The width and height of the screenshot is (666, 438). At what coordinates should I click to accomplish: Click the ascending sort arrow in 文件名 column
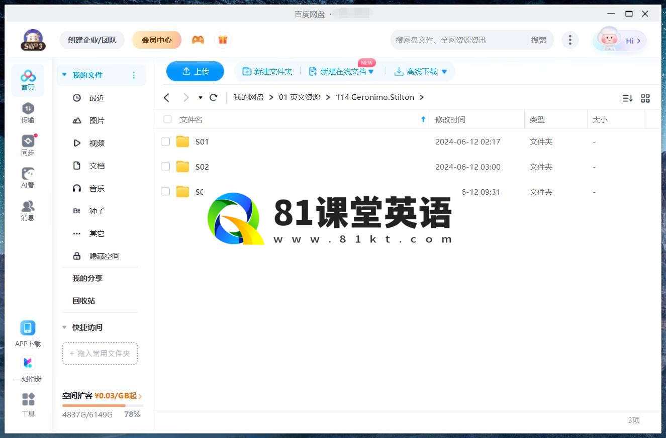tap(423, 119)
